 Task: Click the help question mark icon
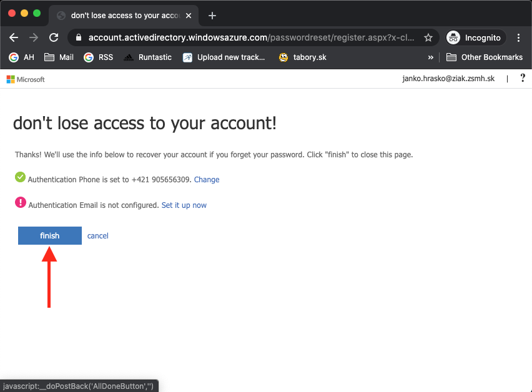pos(523,79)
